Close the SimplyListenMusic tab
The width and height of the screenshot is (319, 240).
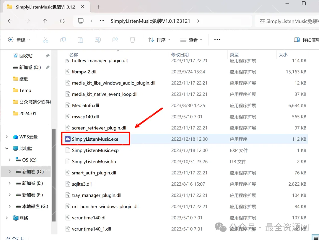[x=82, y=7]
